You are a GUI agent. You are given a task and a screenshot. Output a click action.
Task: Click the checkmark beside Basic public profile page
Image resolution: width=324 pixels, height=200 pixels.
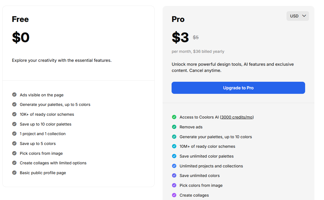14,172
